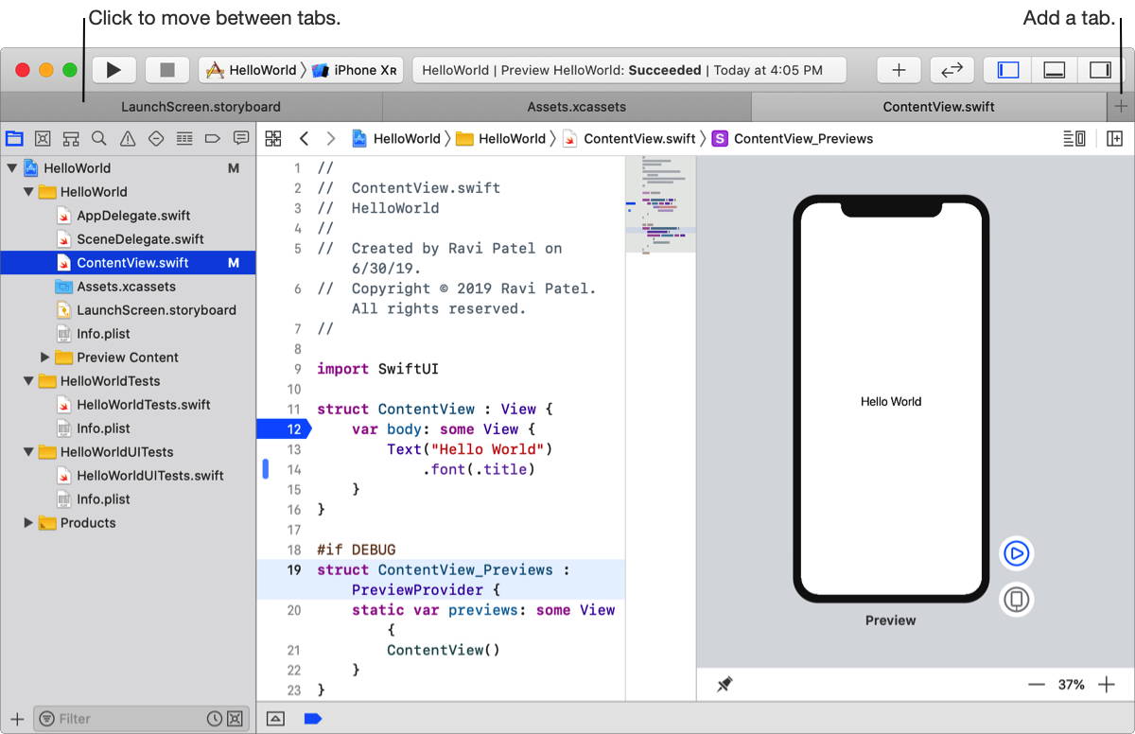1135x734 pixels.
Task: Open the Breakpoint navigator
Action: pos(213,139)
